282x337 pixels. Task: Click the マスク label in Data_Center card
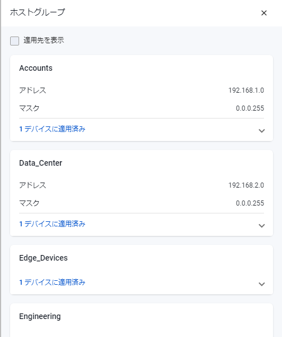29,203
